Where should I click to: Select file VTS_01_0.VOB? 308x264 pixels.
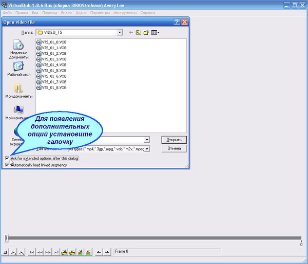[x=51, y=42]
